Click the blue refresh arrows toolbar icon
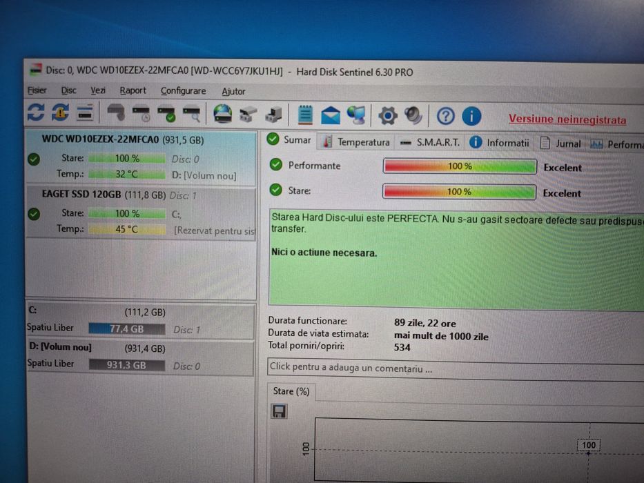This screenshot has height=483, width=644. click(x=36, y=112)
